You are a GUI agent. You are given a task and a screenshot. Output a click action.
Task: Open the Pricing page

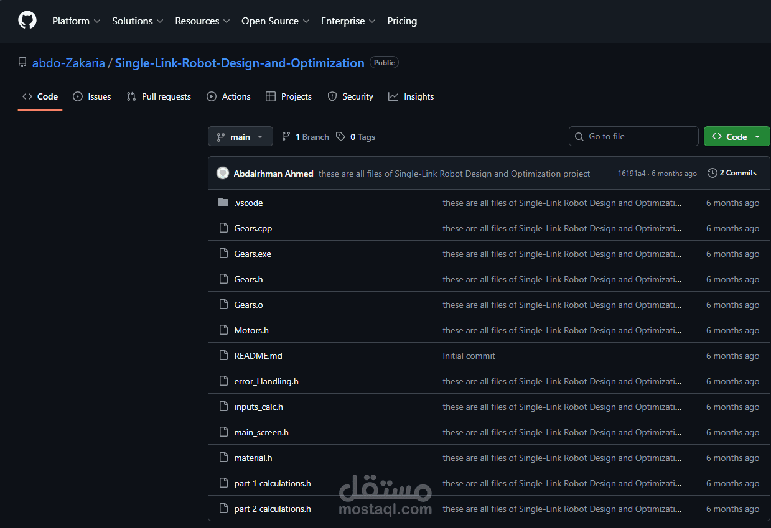tap(402, 21)
